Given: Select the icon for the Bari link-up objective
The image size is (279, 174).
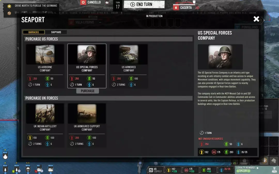Looking at the screenshot, I should point(9,13).
